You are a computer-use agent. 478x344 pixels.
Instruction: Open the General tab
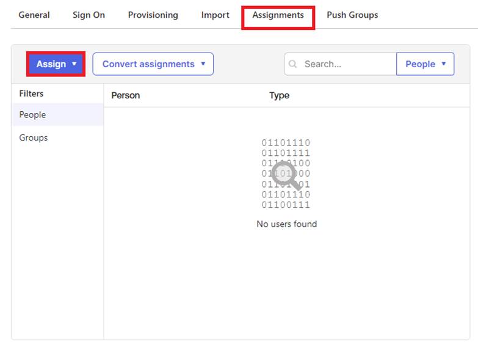pyautogui.click(x=34, y=15)
